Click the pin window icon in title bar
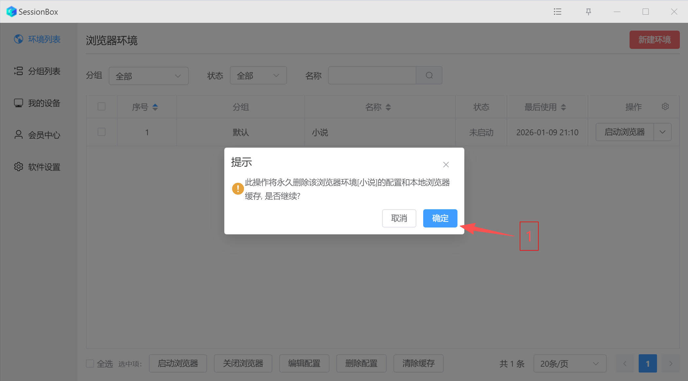 click(588, 12)
